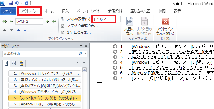Click the Move Down triangle icon
Screen dimensions: 214x109
tap(11, 30)
